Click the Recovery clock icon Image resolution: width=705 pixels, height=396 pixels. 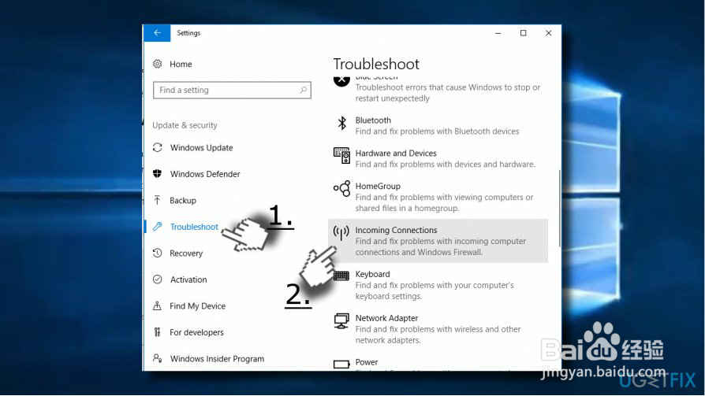point(158,253)
